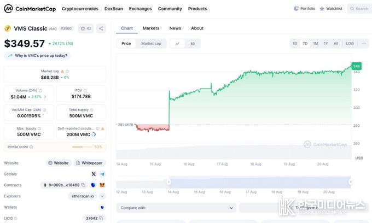Click the Search field
Image resolution: width=372 pixels, height=223 pixels.
click(359, 9)
